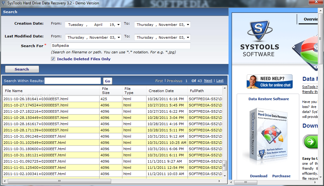Viewport: 324px width, 186px height.
Task: Select file 2011-10-28.150449+0300EEST.html
Action: 36,118
